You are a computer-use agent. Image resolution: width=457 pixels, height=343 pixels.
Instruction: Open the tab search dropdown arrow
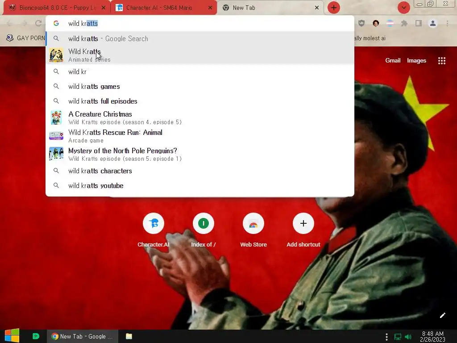pos(403,8)
